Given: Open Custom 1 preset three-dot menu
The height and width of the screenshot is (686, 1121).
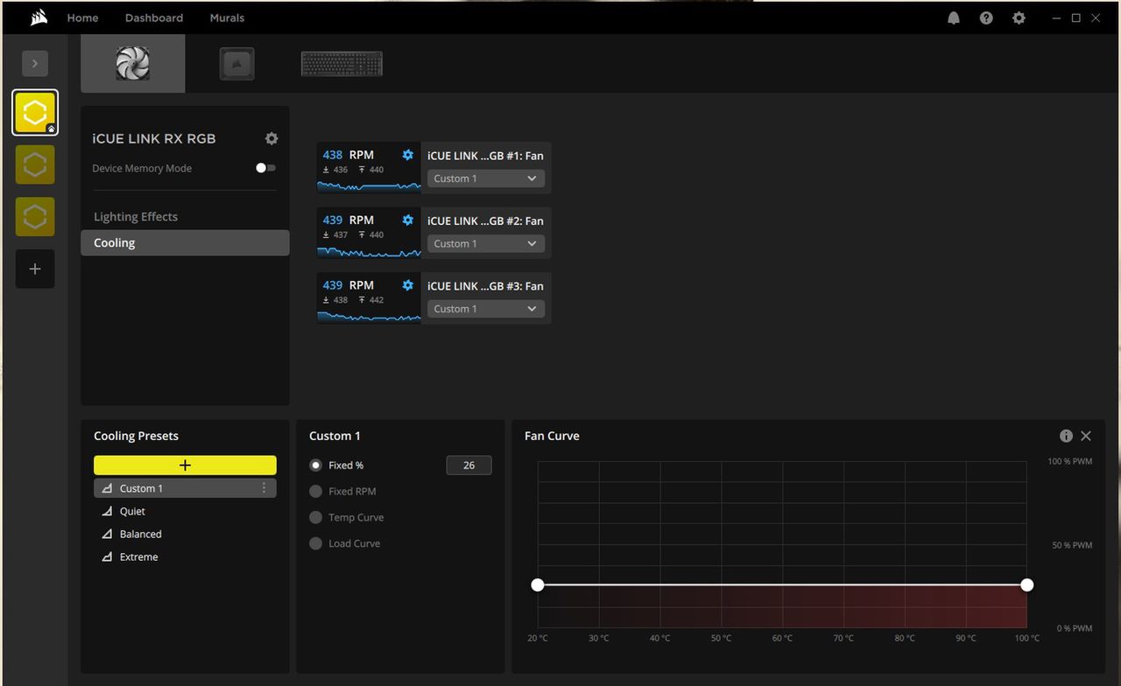Looking at the screenshot, I should (x=264, y=488).
